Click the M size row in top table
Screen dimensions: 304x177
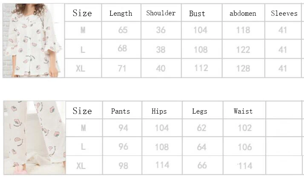[183, 30]
